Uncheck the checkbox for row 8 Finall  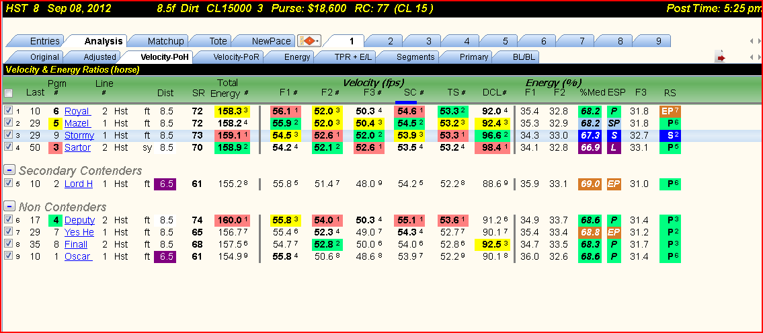7,244
